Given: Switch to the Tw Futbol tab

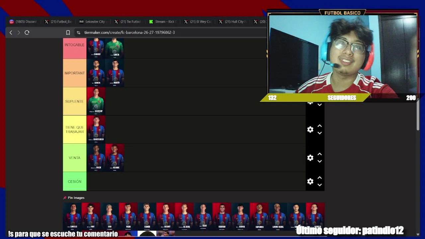Looking at the screenshot, I should [x=128, y=22].
